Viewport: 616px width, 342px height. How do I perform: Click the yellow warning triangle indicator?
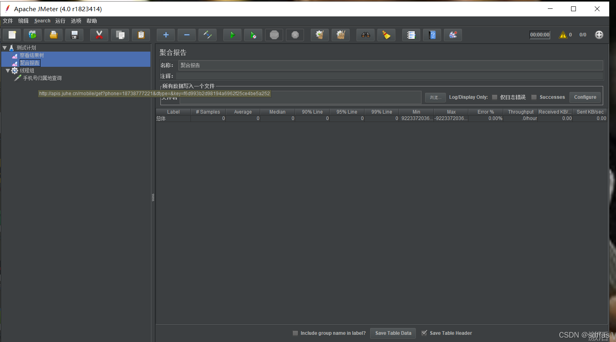pos(563,35)
